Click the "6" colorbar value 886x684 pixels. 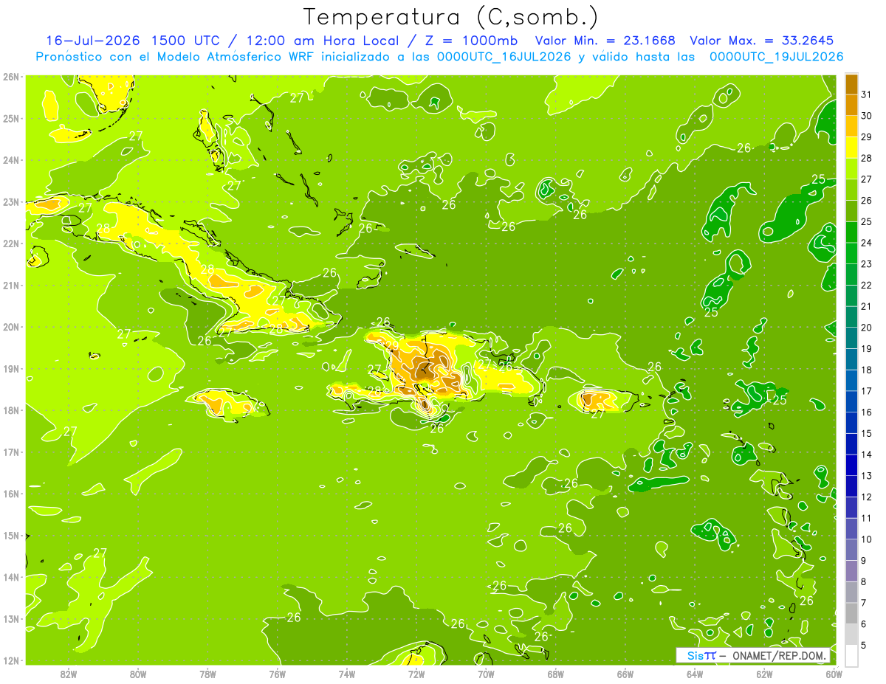coord(864,624)
